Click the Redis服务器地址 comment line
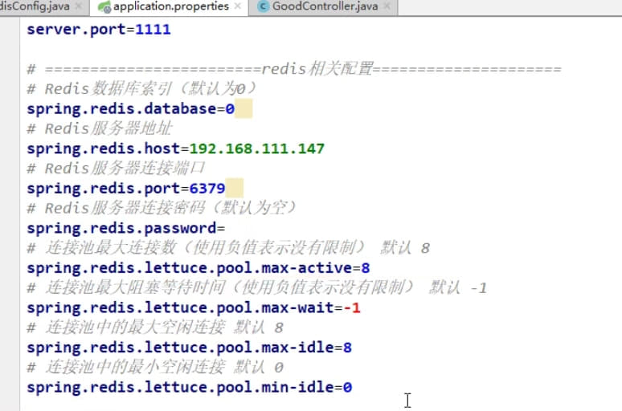Screen dimensions: 622x411 pyautogui.click(x=100, y=128)
